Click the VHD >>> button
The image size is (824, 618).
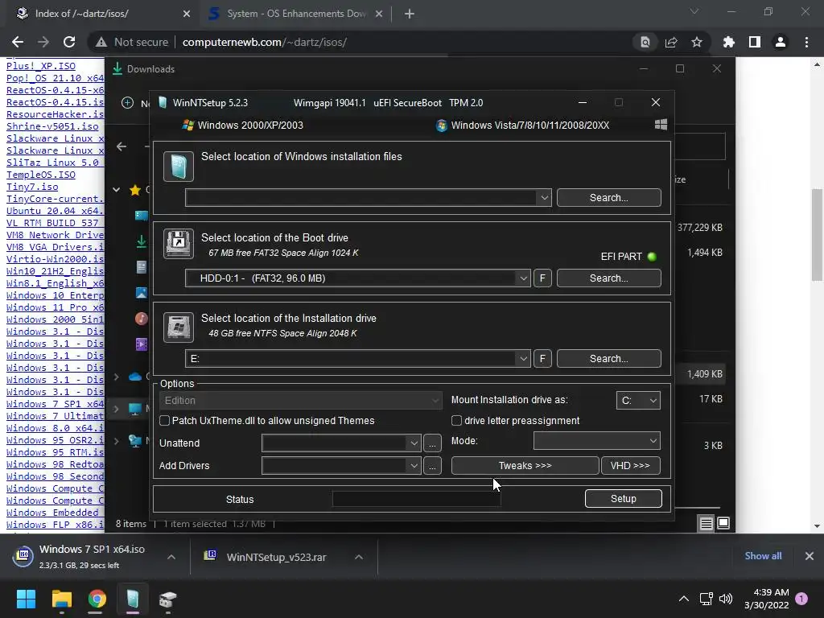(631, 466)
